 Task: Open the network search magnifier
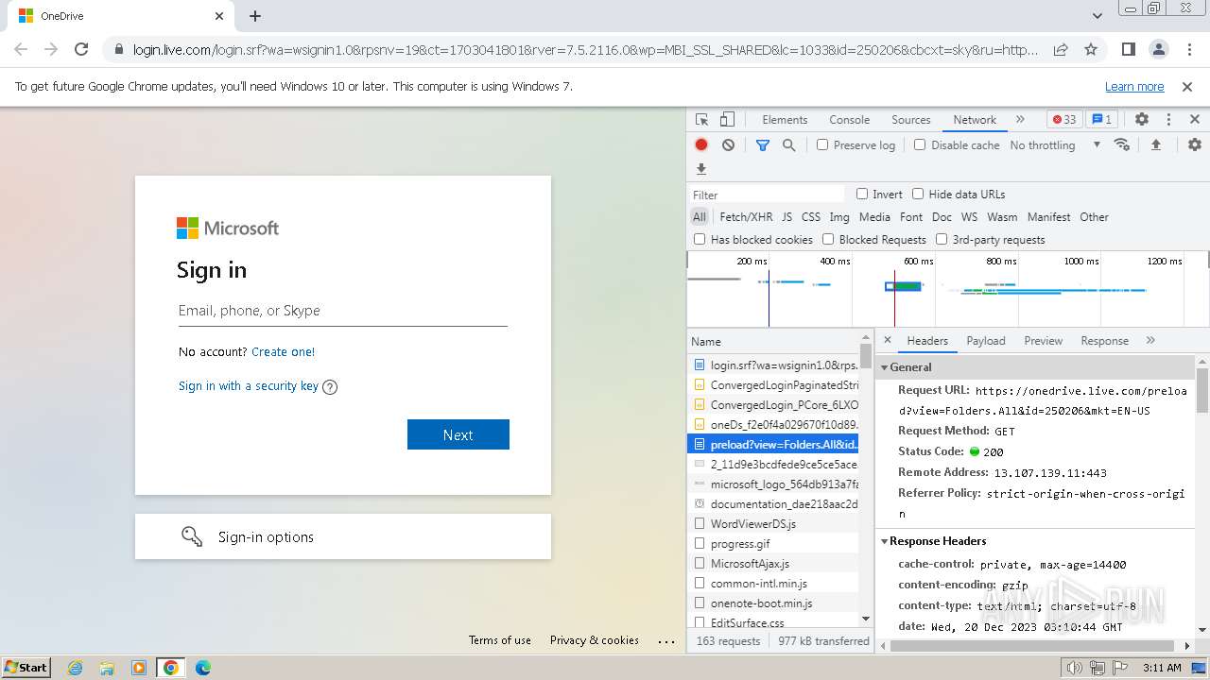[788, 144]
